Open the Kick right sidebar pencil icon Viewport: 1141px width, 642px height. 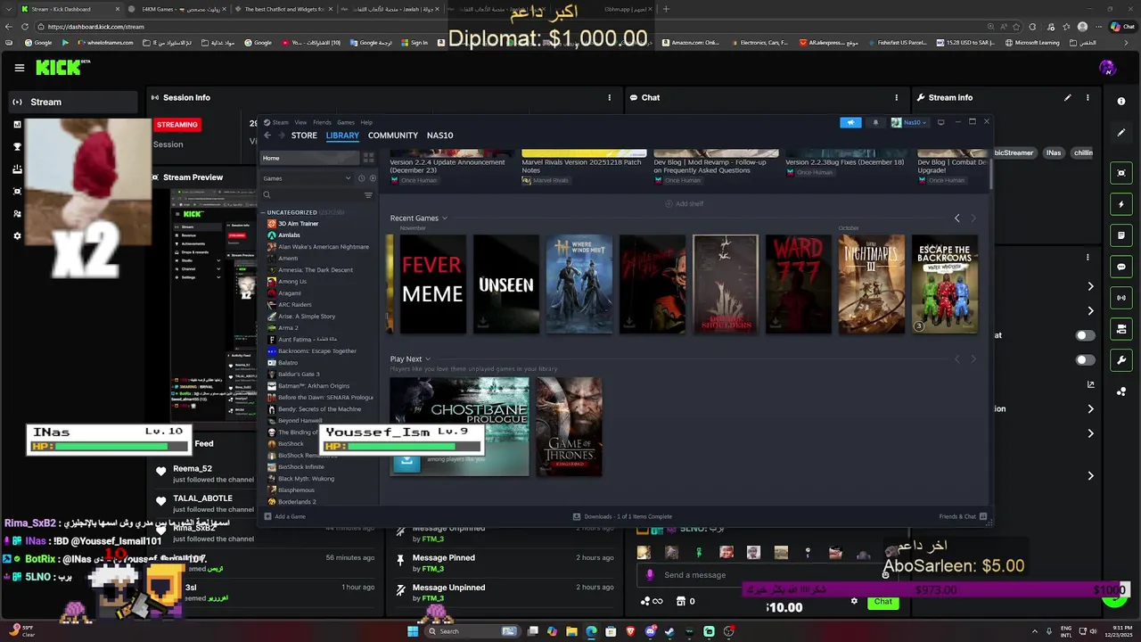[1121, 133]
